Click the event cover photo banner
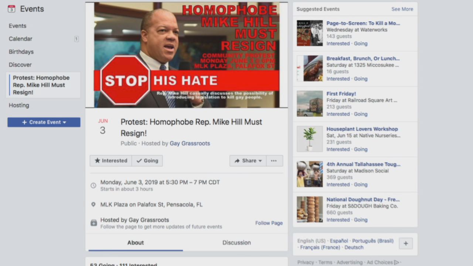The image size is (473, 266). [x=187, y=55]
